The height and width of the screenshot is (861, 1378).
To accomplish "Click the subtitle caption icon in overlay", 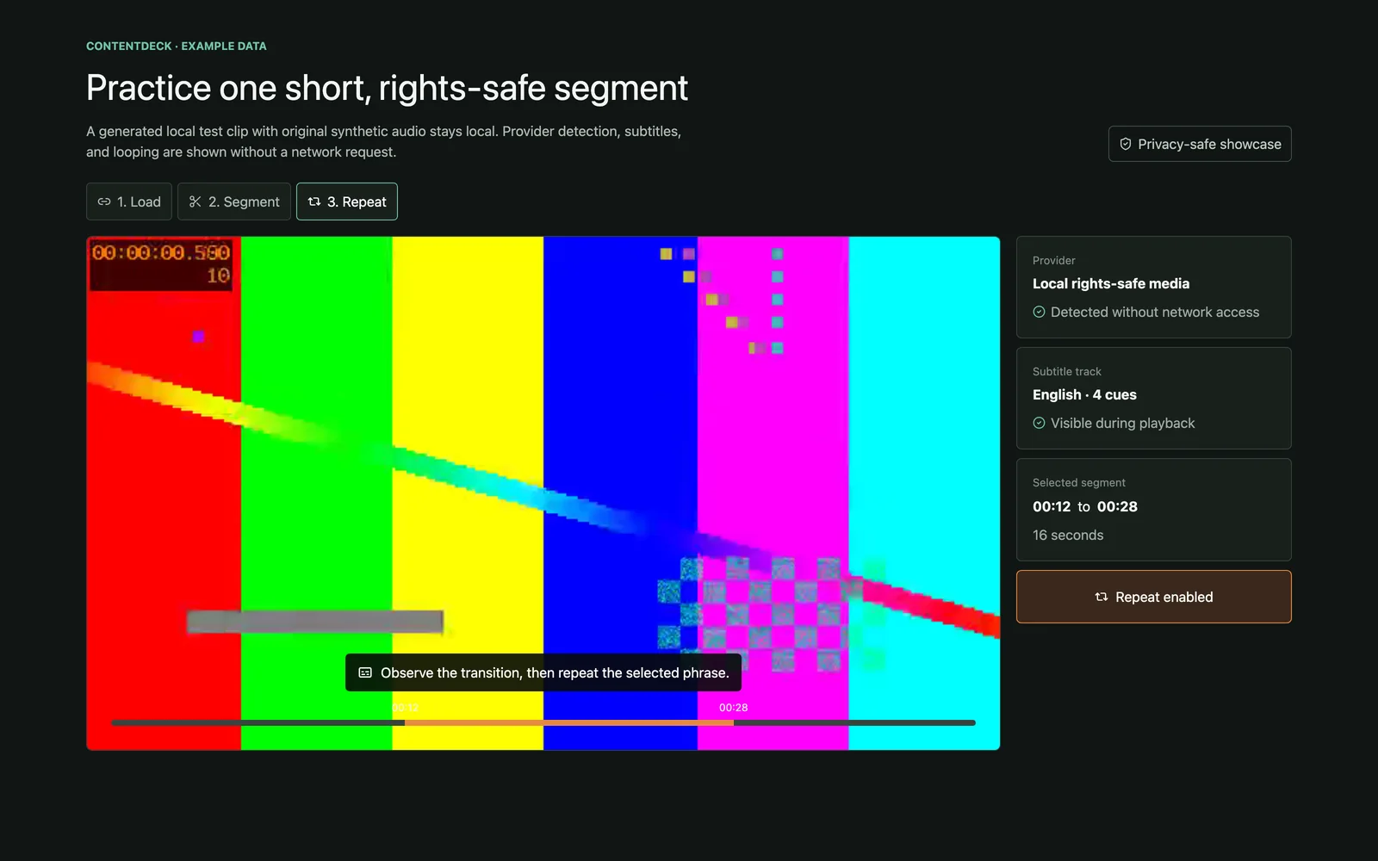I will point(365,672).
